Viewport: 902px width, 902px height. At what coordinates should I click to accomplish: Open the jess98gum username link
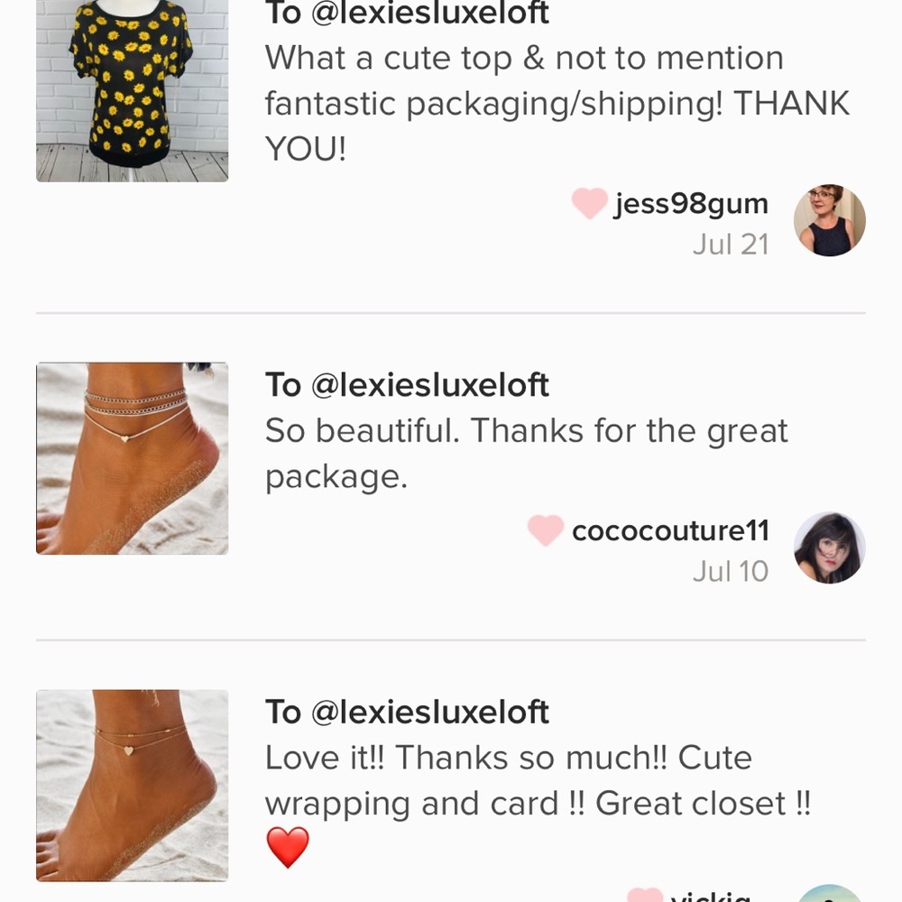coord(691,204)
